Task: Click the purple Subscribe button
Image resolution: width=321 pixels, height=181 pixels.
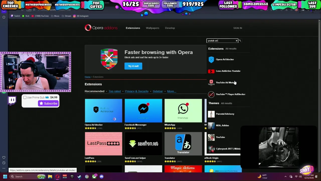Action: click(x=48, y=103)
